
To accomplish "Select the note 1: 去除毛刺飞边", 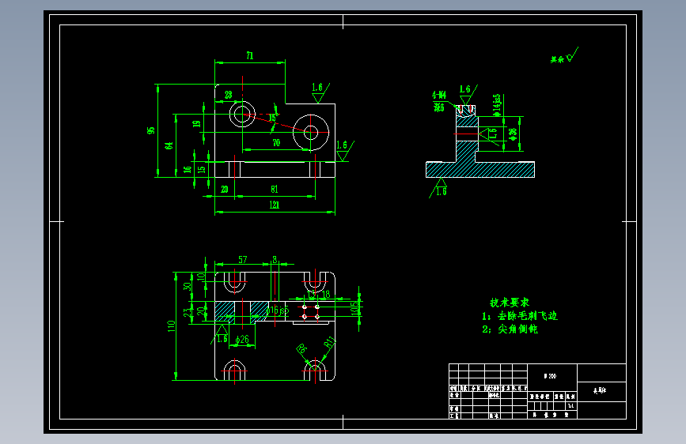I will click(520, 316).
